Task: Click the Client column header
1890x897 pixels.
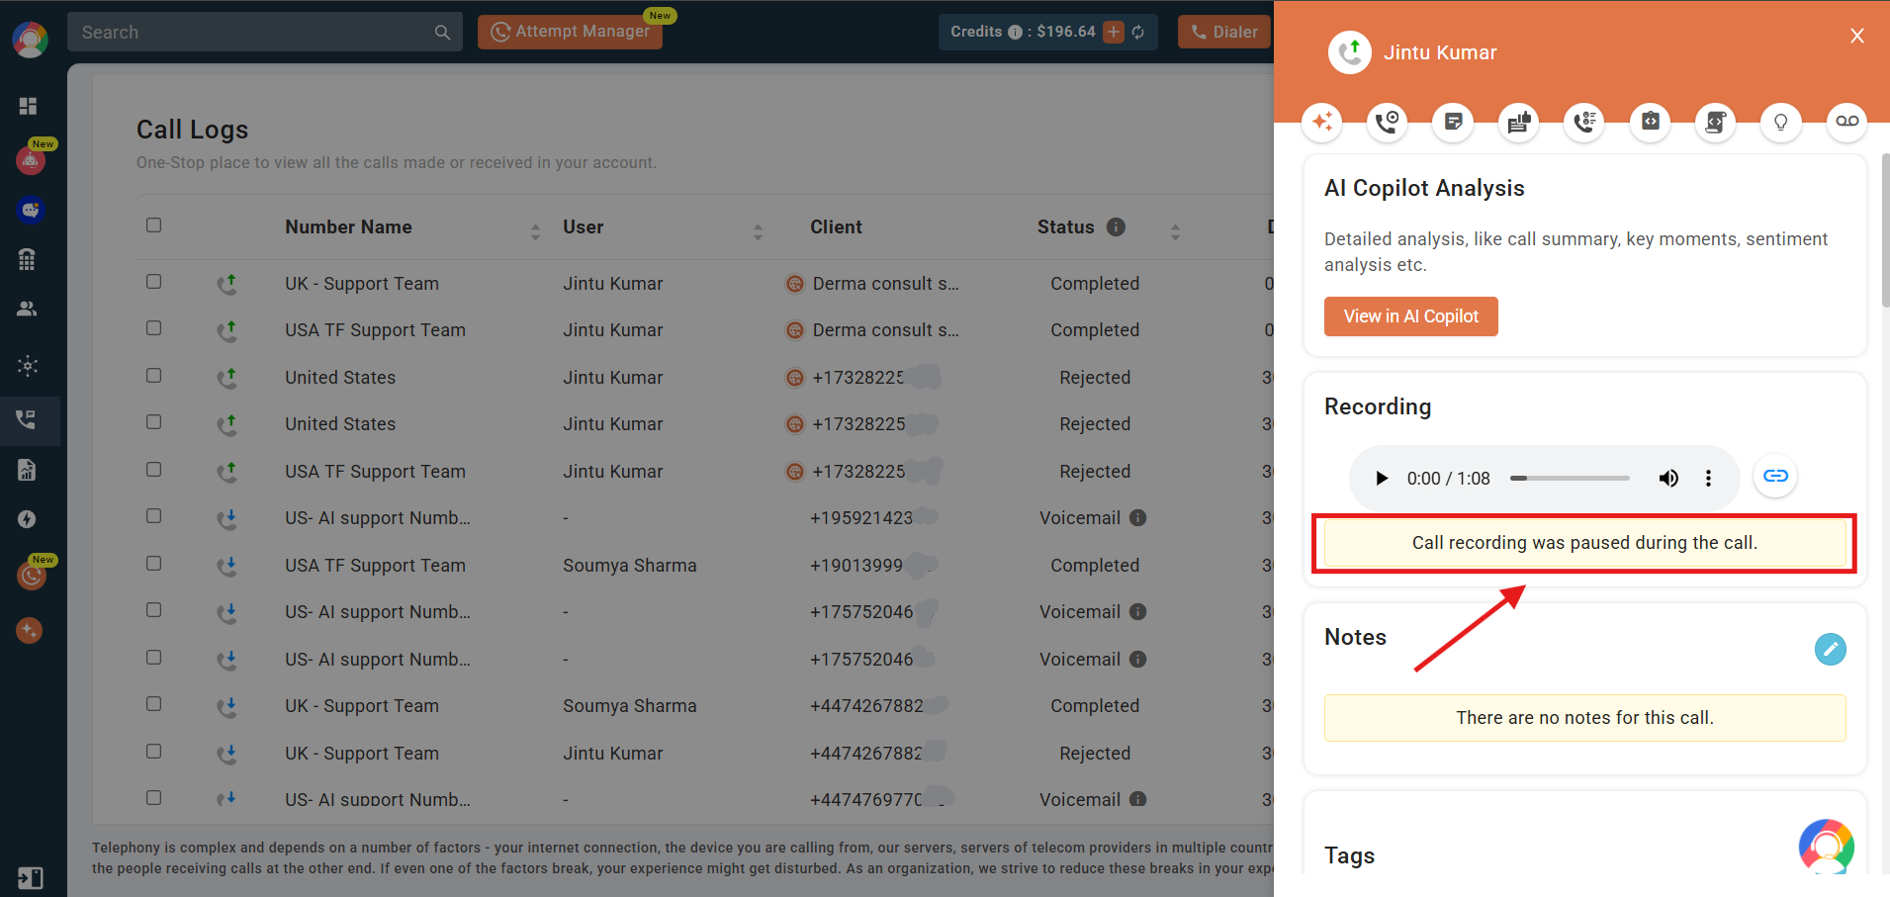Action: pos(836,226)
